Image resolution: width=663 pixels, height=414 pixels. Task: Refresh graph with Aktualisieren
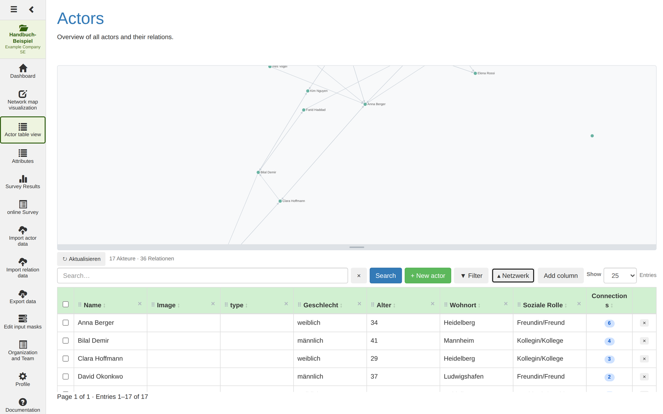(x=81, y=259)
